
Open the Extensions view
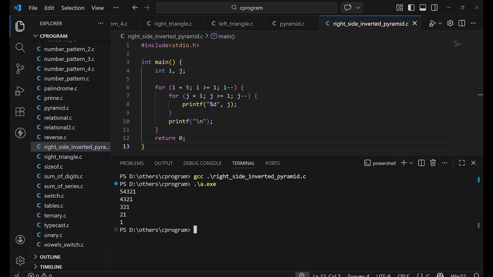point(20,112)
